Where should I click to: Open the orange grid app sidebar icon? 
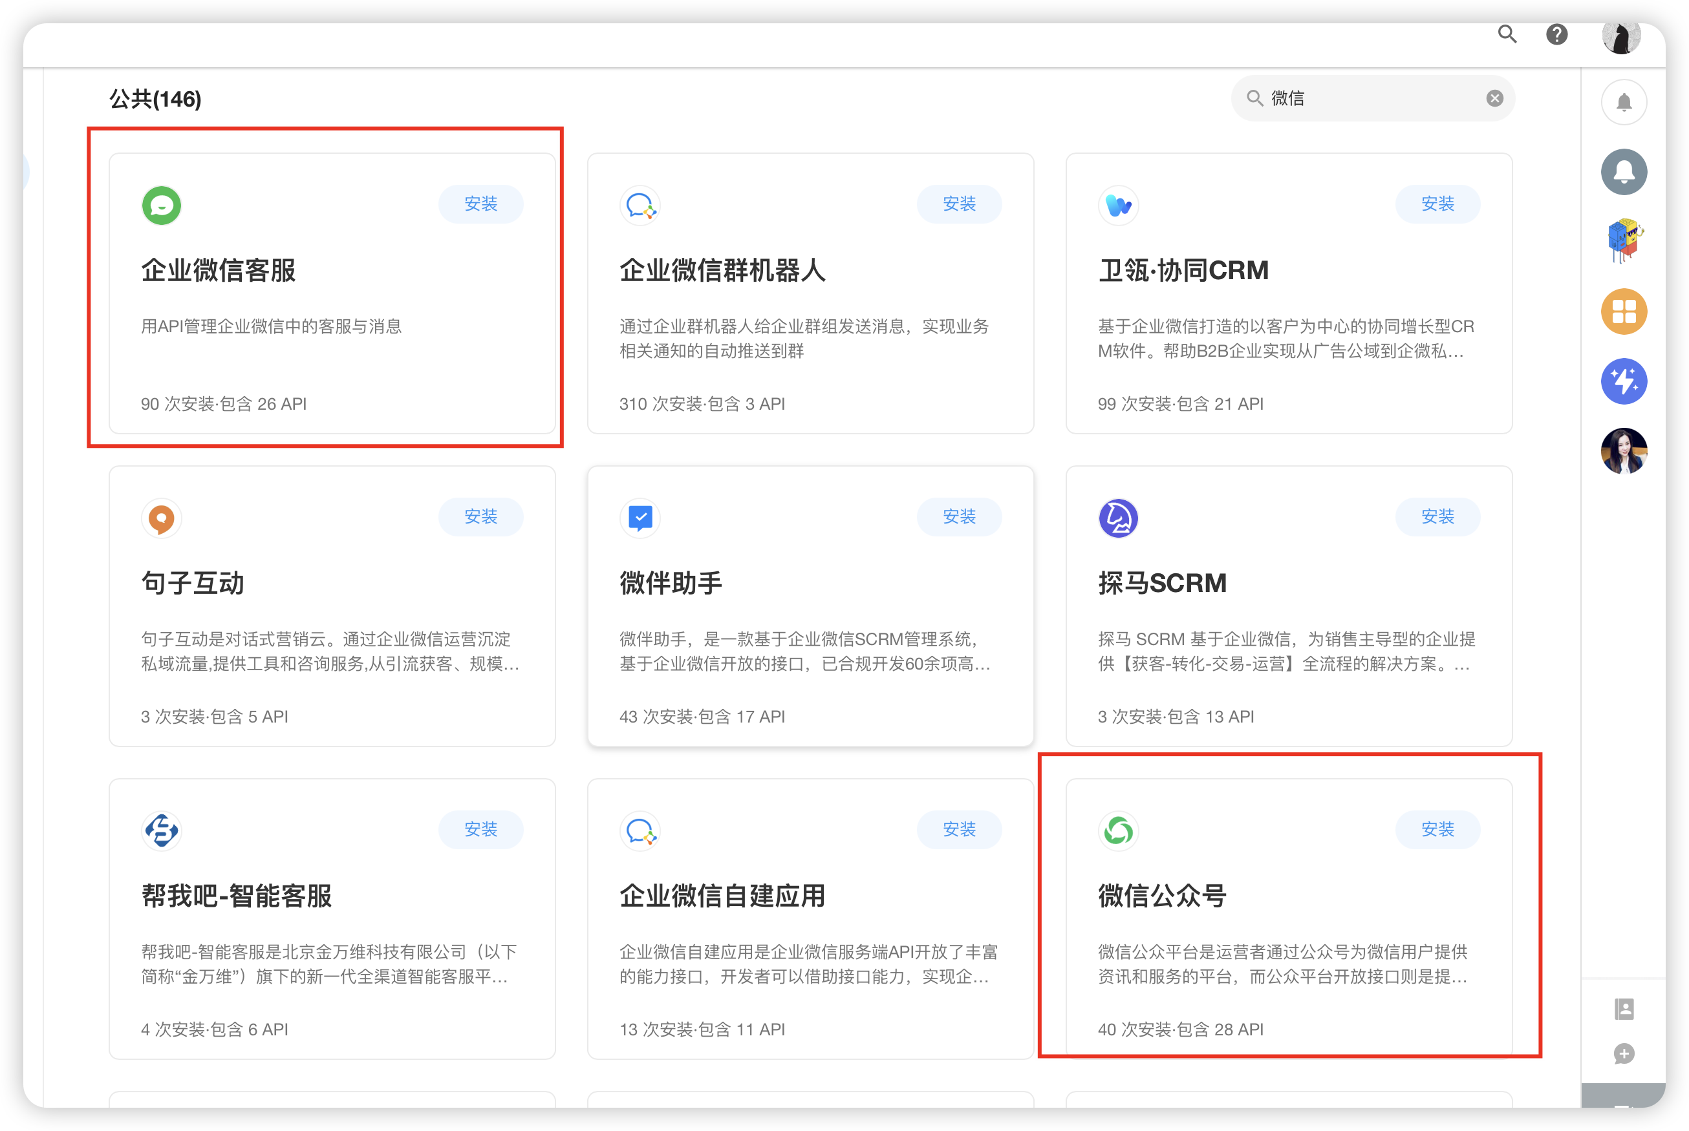(1623, 312)
